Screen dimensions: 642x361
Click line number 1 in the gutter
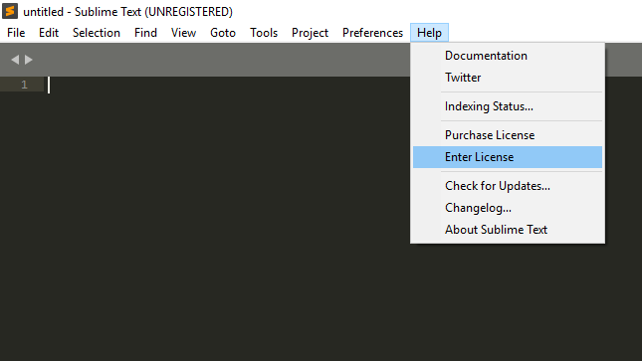pyautogui.click(x=24, y=85)
